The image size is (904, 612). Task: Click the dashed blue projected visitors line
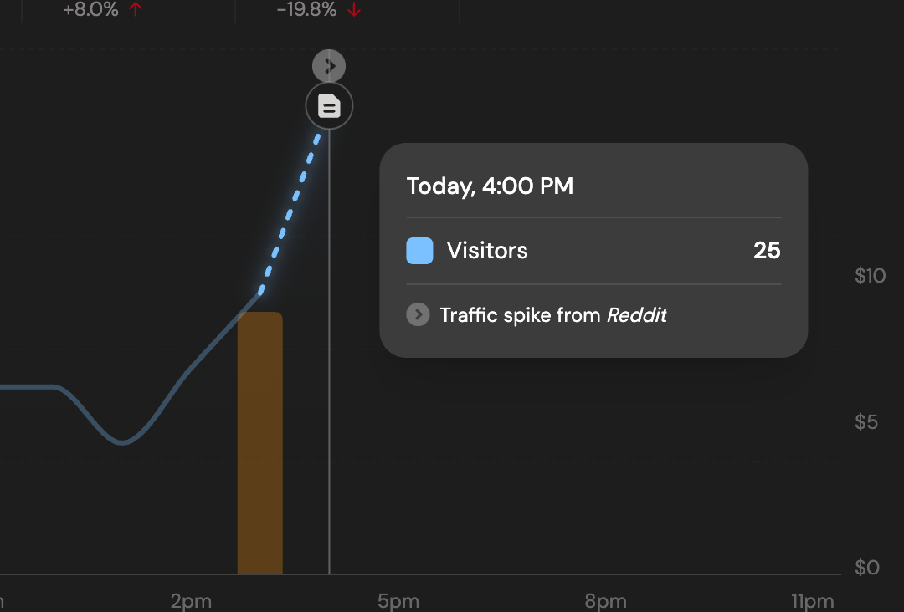point(290,213)
